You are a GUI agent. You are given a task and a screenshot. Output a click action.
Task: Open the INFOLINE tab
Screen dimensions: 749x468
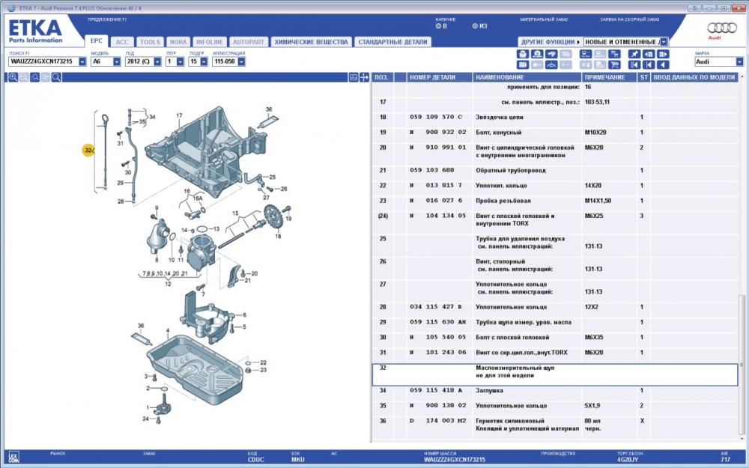coord(209,42)
